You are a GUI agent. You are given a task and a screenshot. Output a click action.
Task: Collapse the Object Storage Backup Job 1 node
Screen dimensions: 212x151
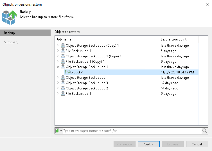pos(58,67)
